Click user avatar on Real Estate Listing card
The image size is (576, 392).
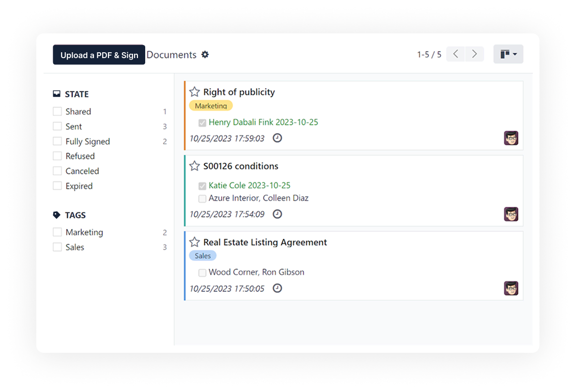coord(511,288)
